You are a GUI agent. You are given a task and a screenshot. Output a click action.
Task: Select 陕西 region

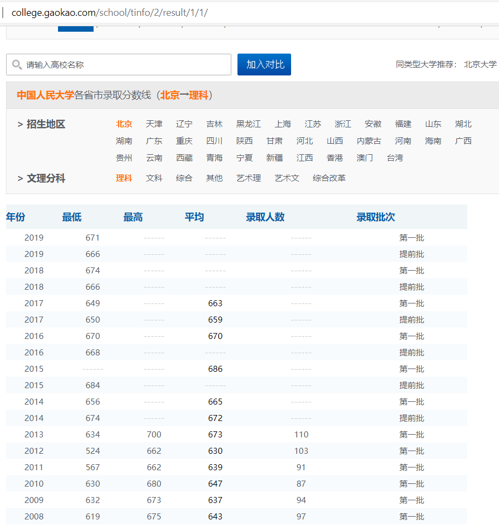coord(245,141)
